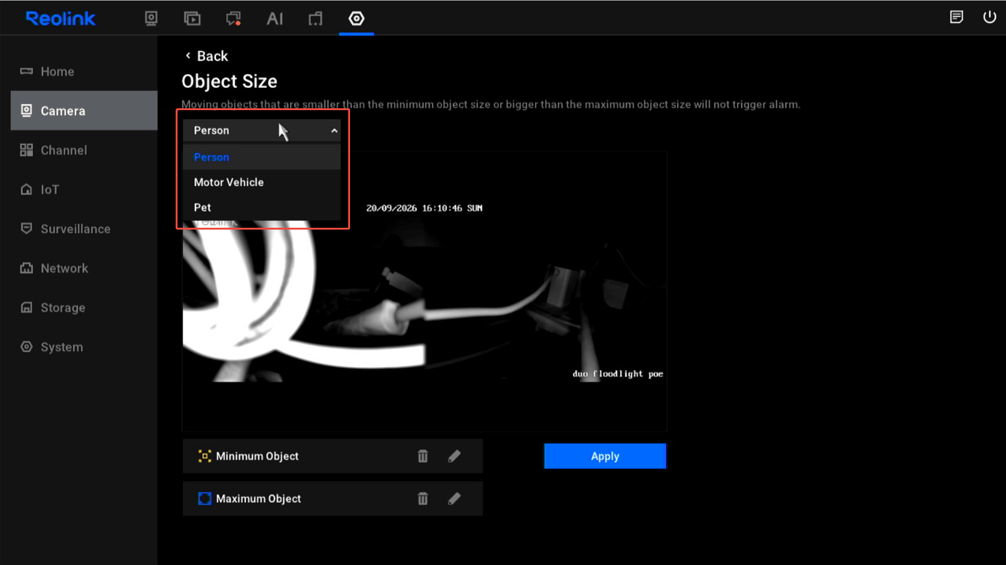Open the device sharing icon in top bar
Viewport: 1006px width, 565px height.
tap(316, 19)
